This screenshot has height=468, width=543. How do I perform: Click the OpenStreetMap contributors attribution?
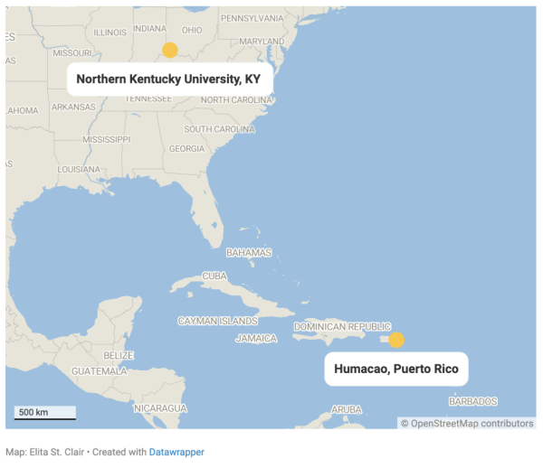(x=467, y=424)
